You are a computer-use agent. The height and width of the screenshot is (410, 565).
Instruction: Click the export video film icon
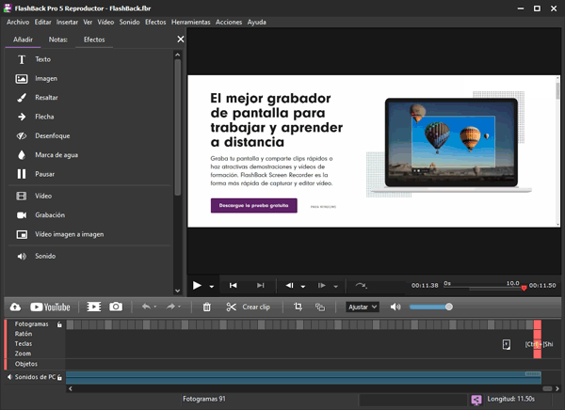(x=93, y=307)
